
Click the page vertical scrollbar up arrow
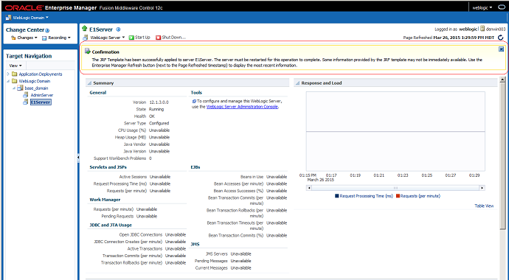[x=503, y=80]
